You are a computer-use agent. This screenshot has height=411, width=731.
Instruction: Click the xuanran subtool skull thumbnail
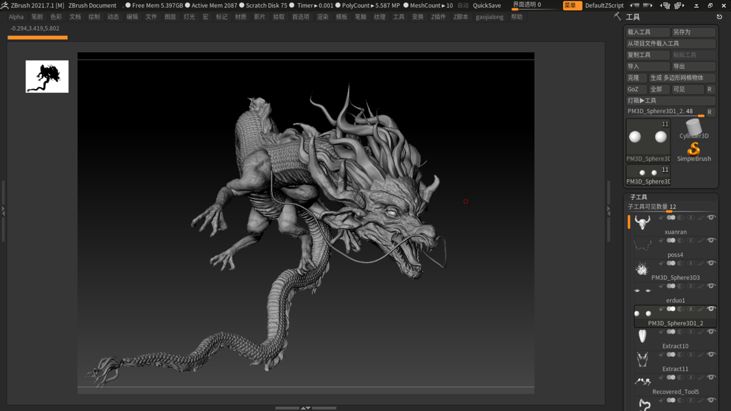[x=642, y=222]
